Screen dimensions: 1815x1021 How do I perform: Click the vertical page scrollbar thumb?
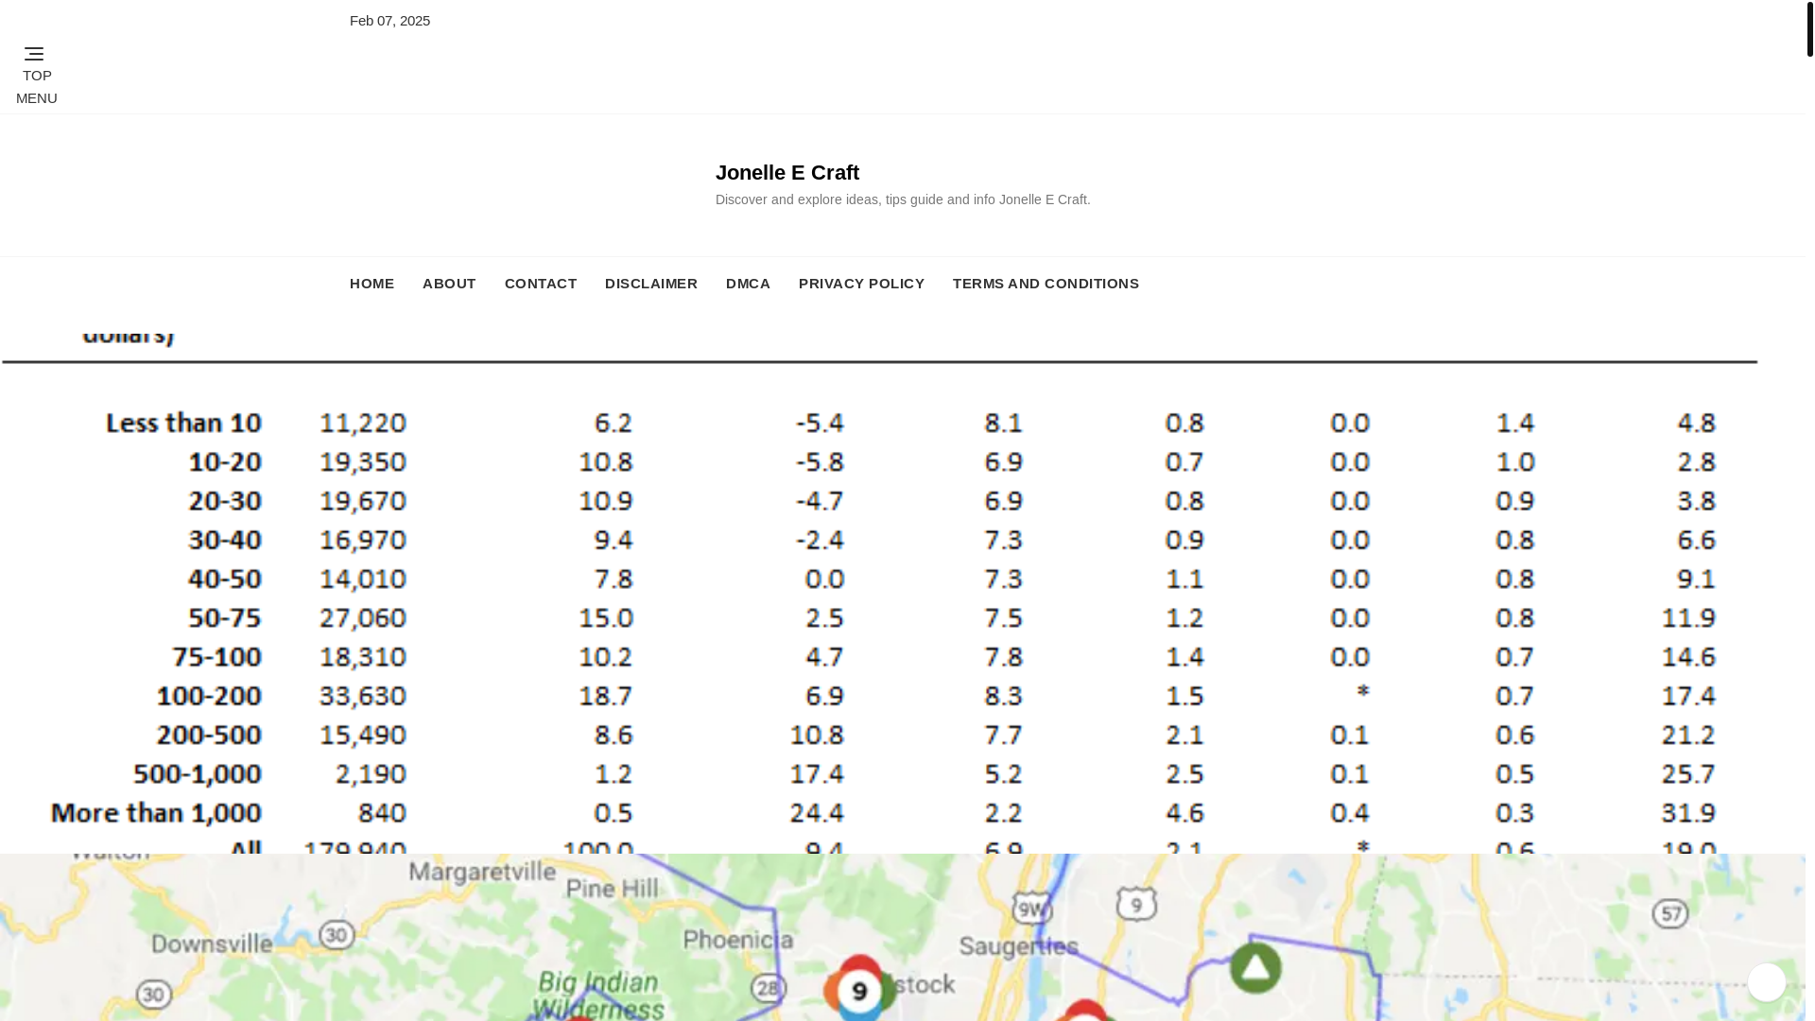1809,28
